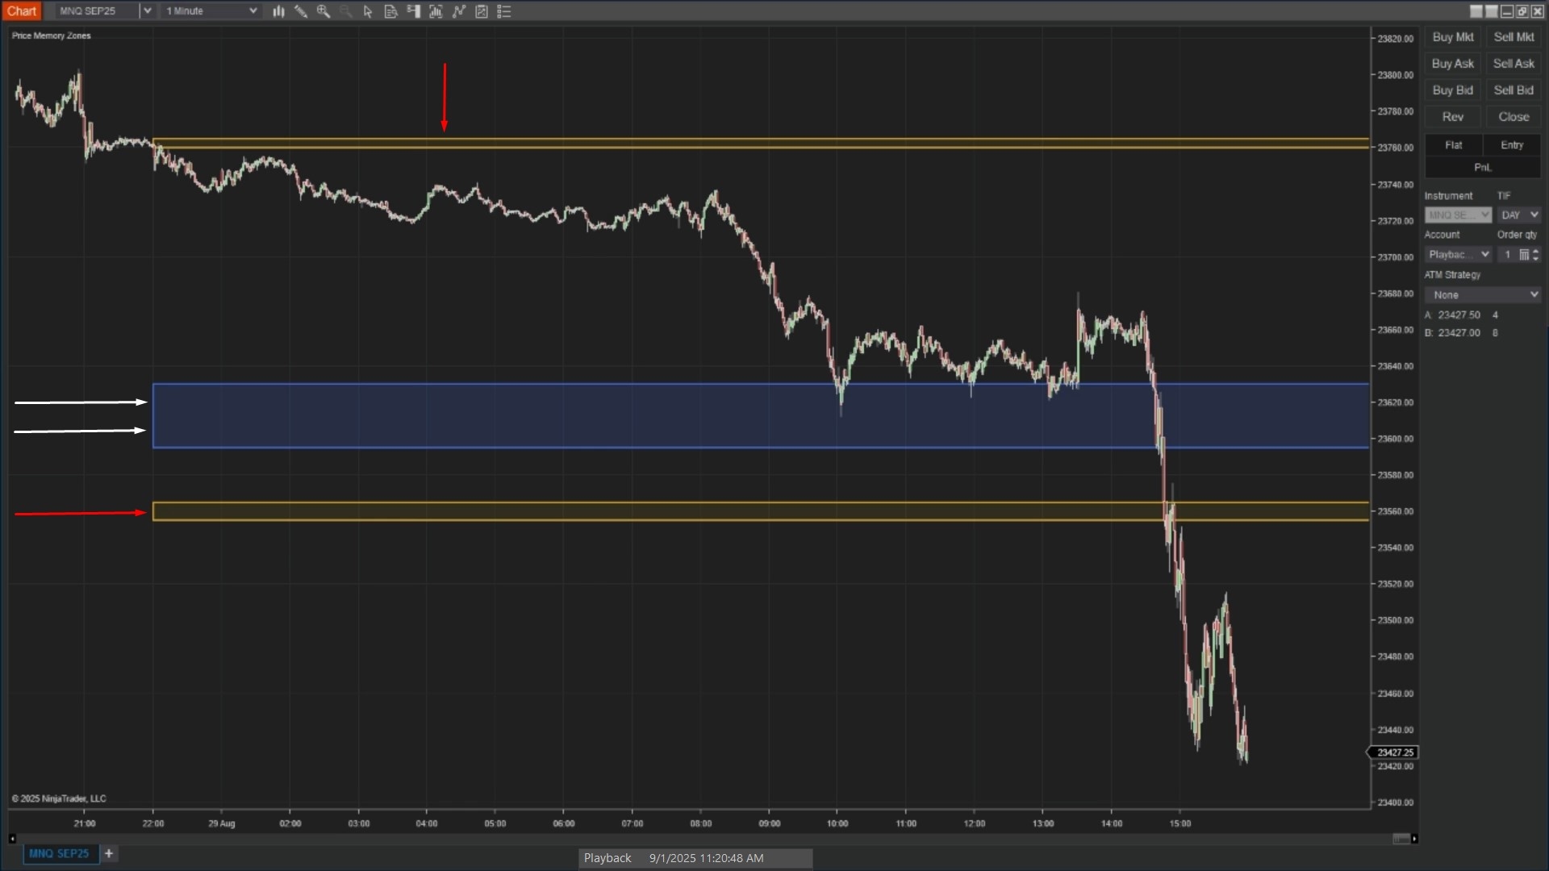Open the Indicators icon

coord(436,11)
